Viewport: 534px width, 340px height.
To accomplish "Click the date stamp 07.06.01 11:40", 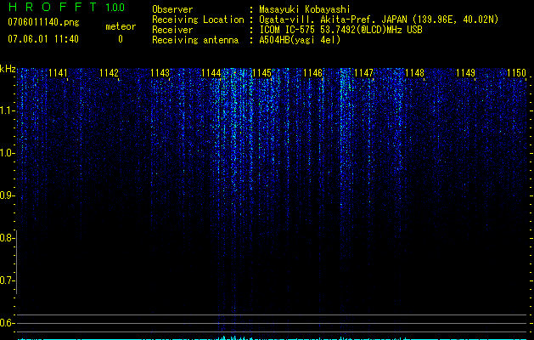I will coord(43,39).
